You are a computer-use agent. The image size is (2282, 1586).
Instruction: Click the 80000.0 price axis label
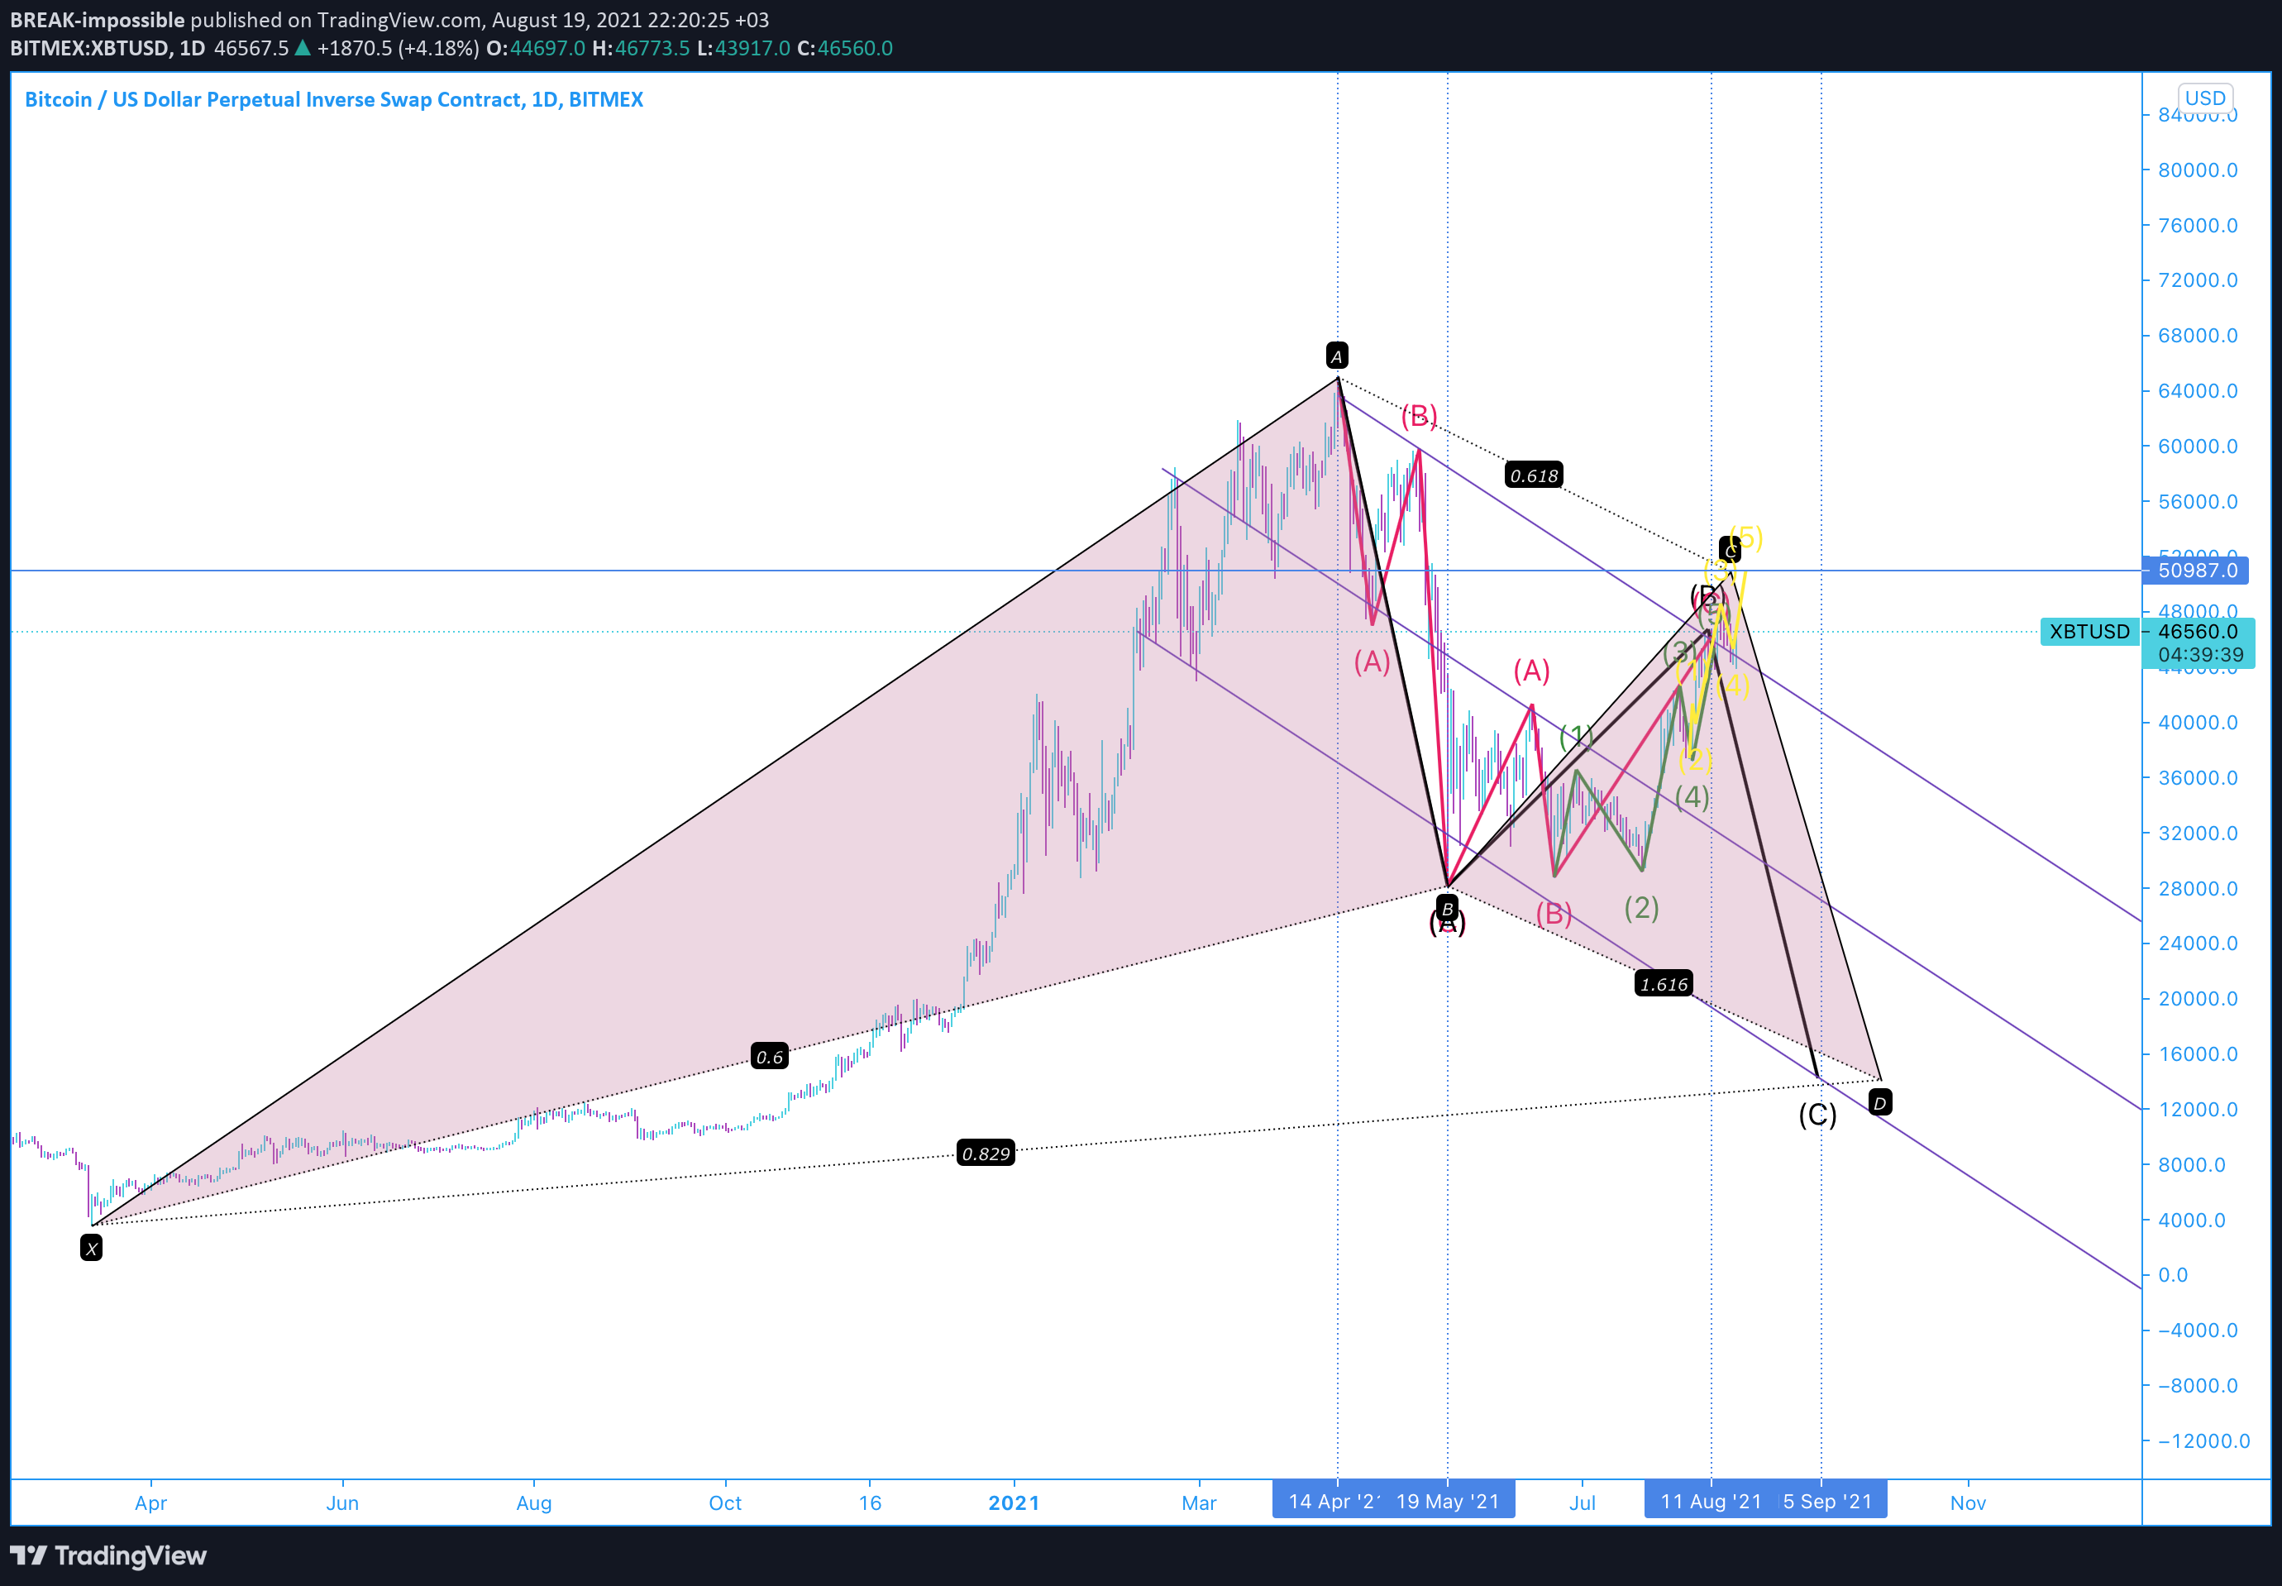[x=2198, y=170]
